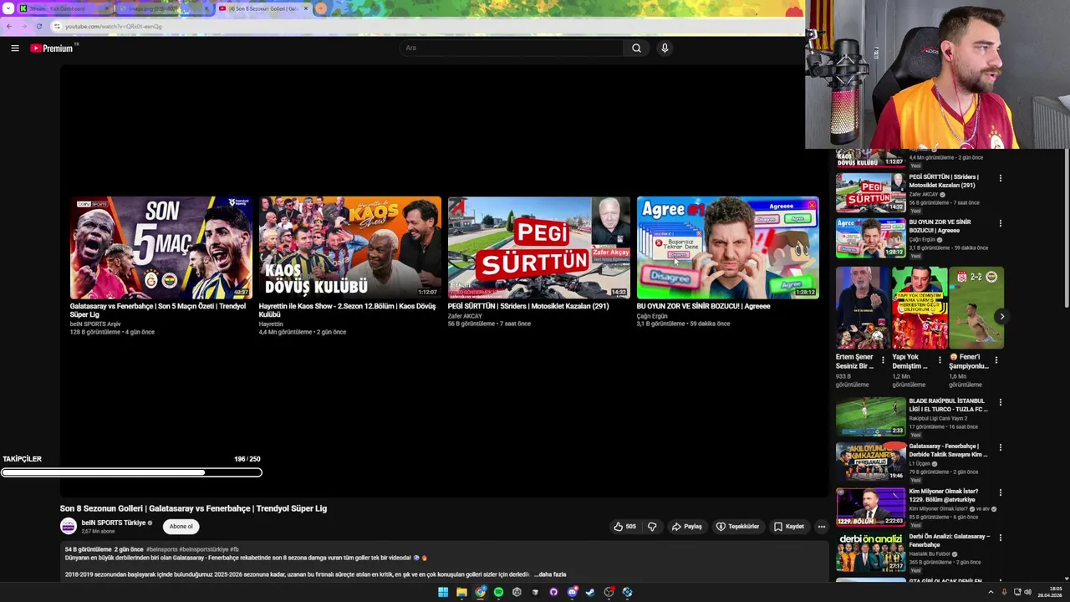Screen dimensions: 1070x602
Task: Open the beIN SPORTS Türkiye channel name
Action: [114, 523]
